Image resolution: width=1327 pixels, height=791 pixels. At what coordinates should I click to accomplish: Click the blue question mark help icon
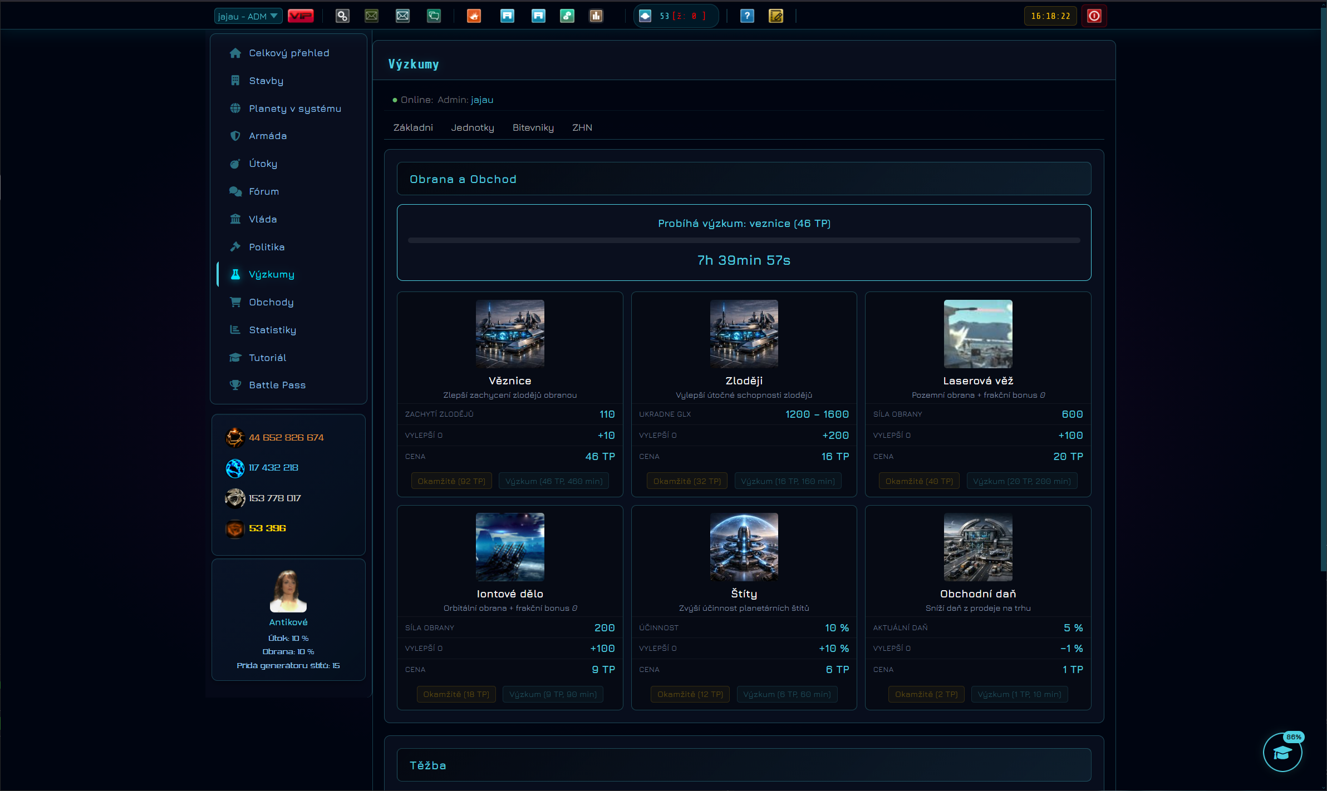pos(747,16)
